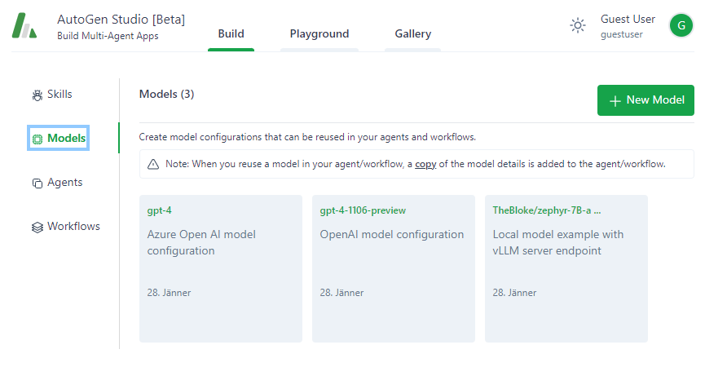Open the TheBloke/zephyr-7B model title
The width and height of the screenshot is (705, 367).
(547, 210)
